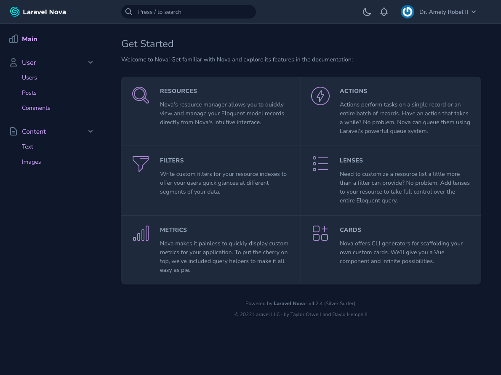Open the Dr. Amely Robel II user dropdown

(x=447, y=12)
